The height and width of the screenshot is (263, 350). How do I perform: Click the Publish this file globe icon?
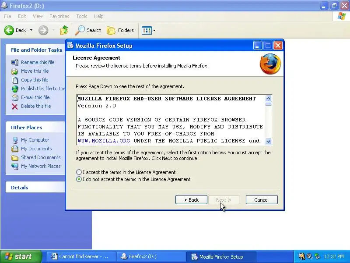pos(15,89)
